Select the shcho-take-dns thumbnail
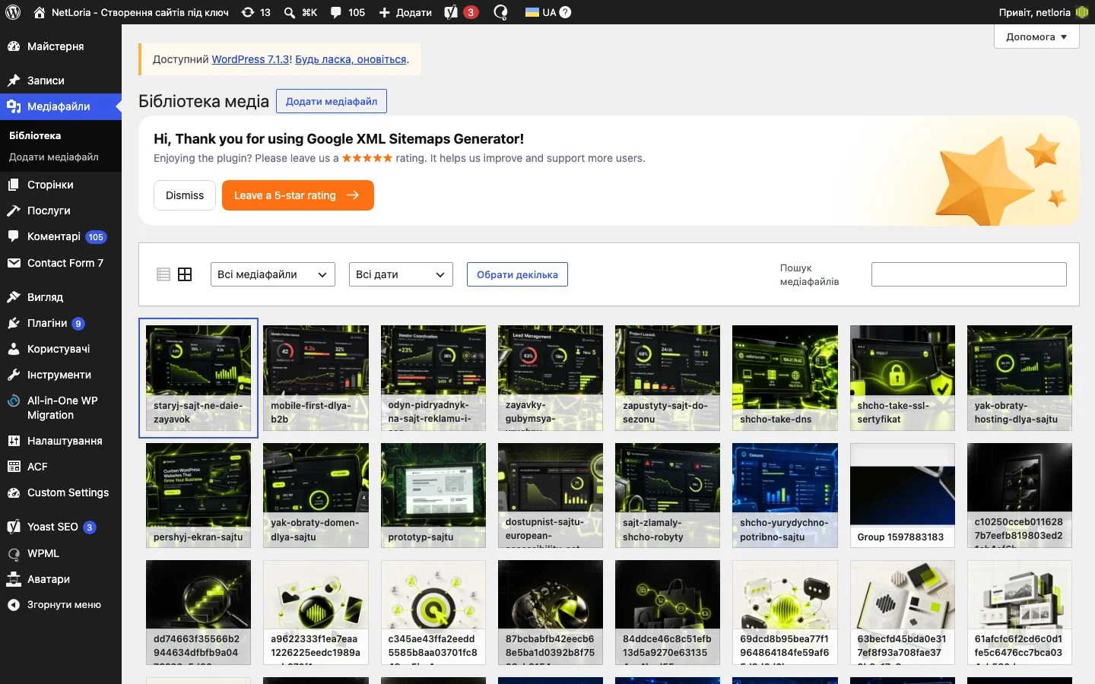1095x684 pixels. (785, 378)
